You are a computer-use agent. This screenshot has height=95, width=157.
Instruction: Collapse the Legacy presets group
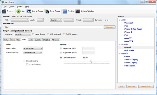click(120, 53)
